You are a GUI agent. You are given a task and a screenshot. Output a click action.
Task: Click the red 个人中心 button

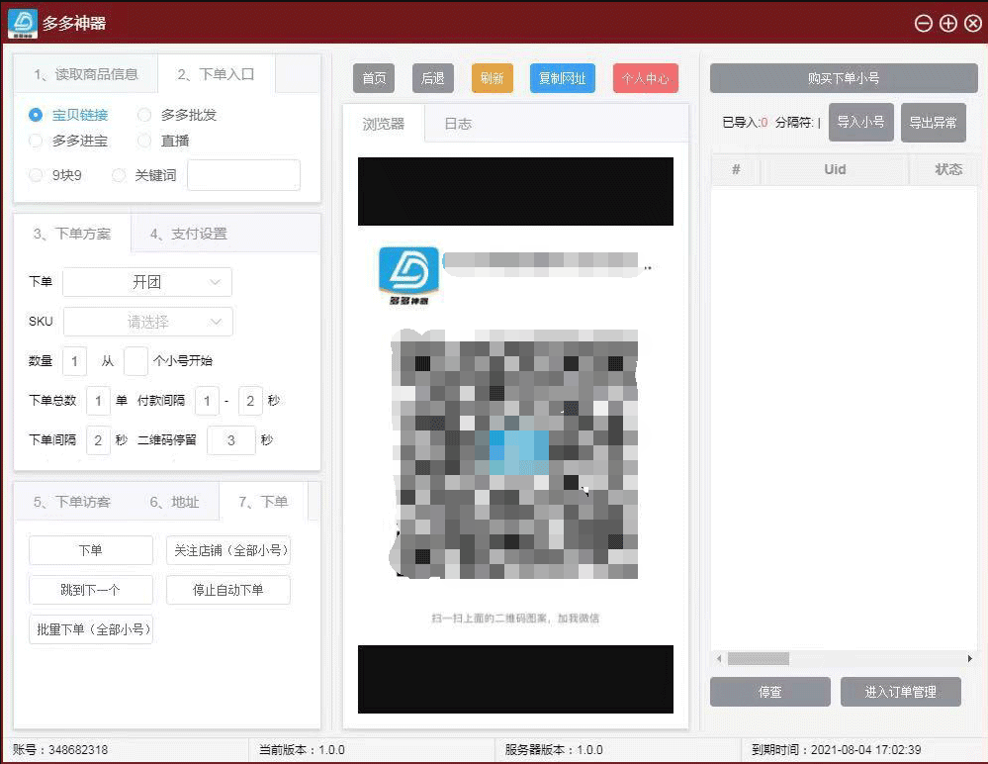coord(646,78)
